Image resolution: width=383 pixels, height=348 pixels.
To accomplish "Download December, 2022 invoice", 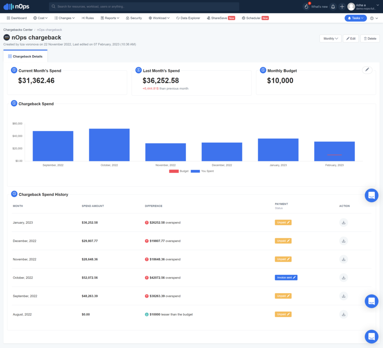I will pyautogui.click(x=343, y=241).
